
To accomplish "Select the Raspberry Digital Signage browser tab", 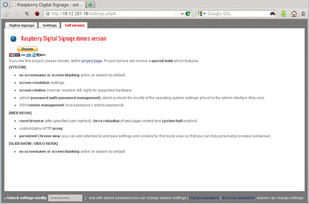I will click(x=48, y=5).
